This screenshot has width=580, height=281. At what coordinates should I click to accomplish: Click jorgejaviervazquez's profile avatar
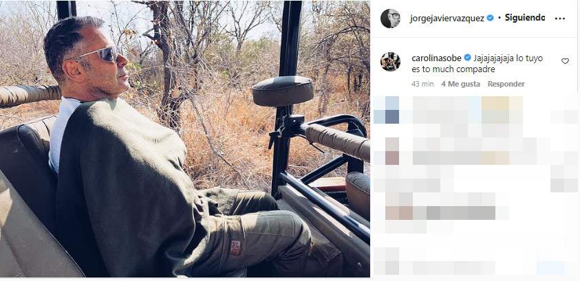390,19
